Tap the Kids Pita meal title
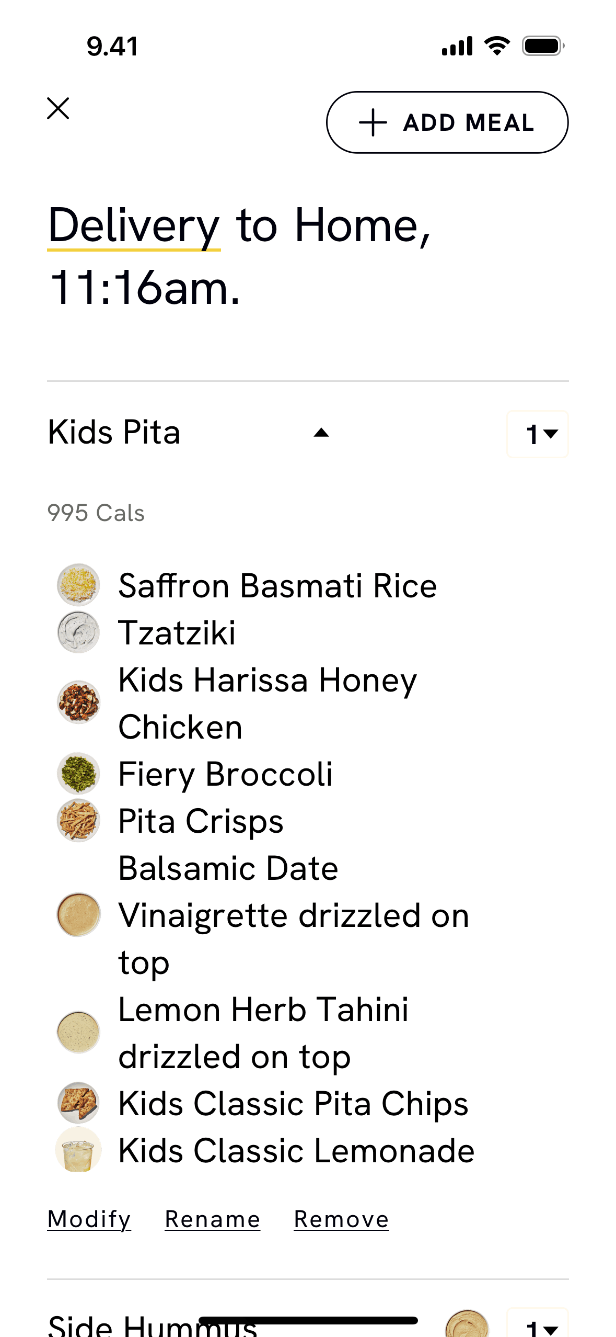 pos(114,433)
